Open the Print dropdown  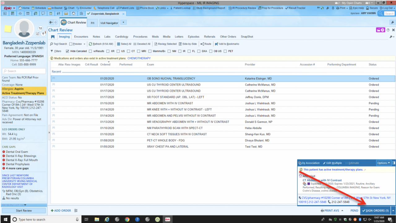pos(342,8)
